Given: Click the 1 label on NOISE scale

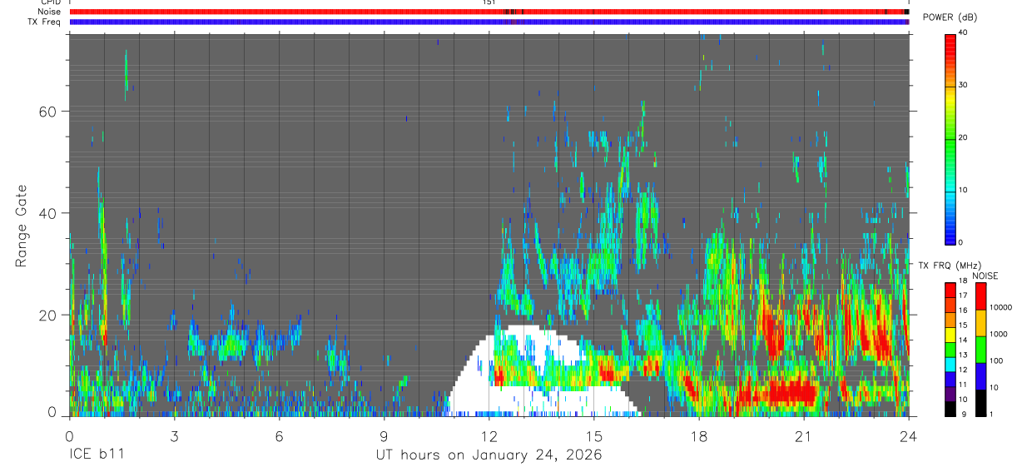Looking at the screenshot, I should pos(990,414).
